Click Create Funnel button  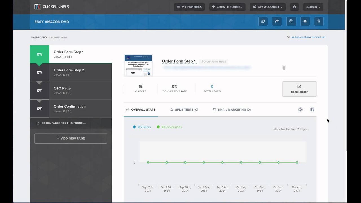point(227,7)
